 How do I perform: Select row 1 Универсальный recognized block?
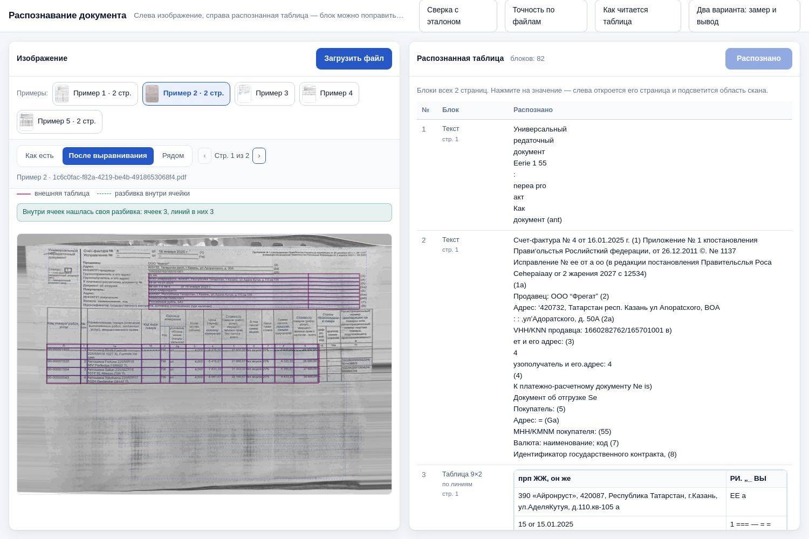click(605, 175)
